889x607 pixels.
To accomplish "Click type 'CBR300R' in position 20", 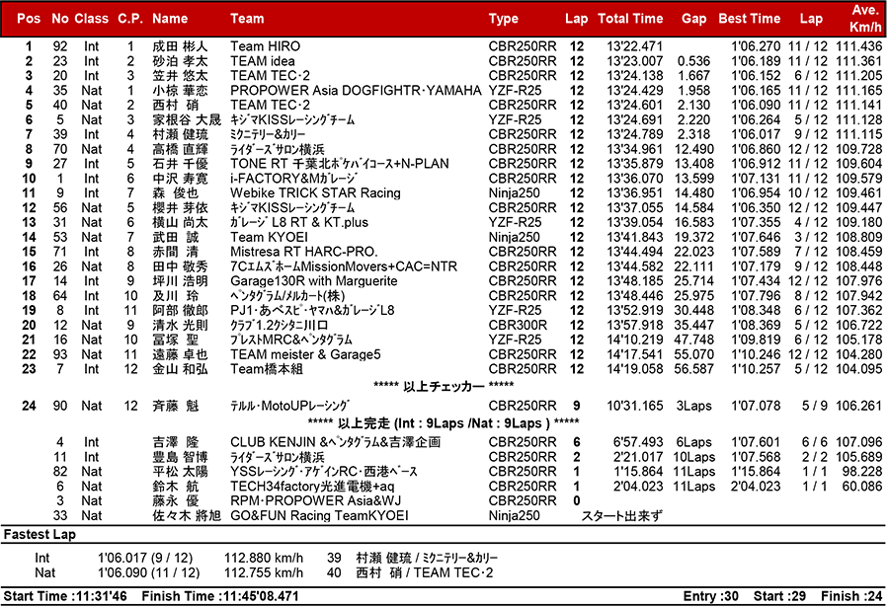I will coord(519,326).
